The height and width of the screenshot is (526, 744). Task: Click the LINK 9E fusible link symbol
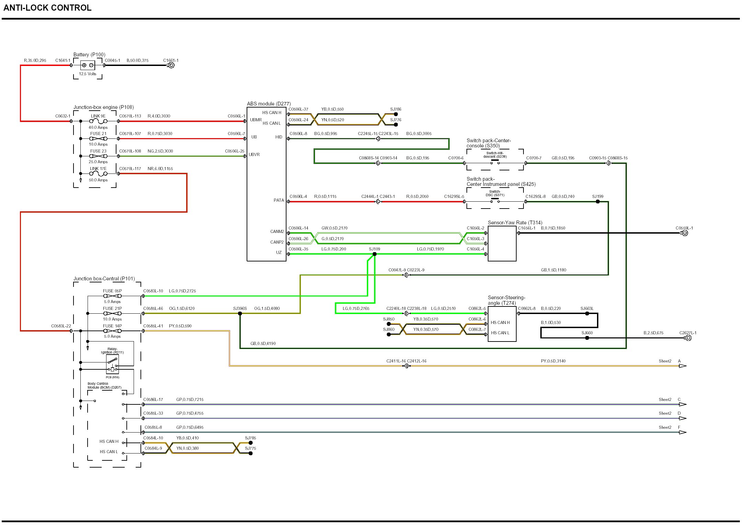[x=98, y=121]
